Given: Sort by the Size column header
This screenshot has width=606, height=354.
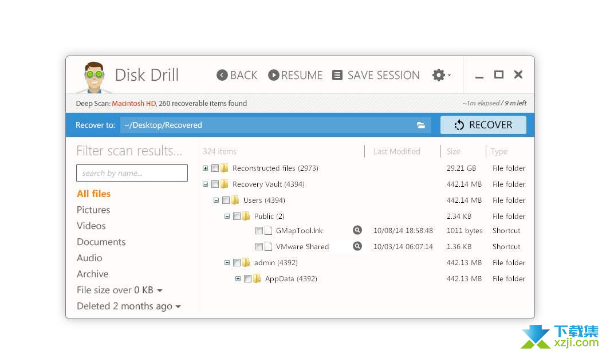Looking at the screenshot, I should coord(453,151).
